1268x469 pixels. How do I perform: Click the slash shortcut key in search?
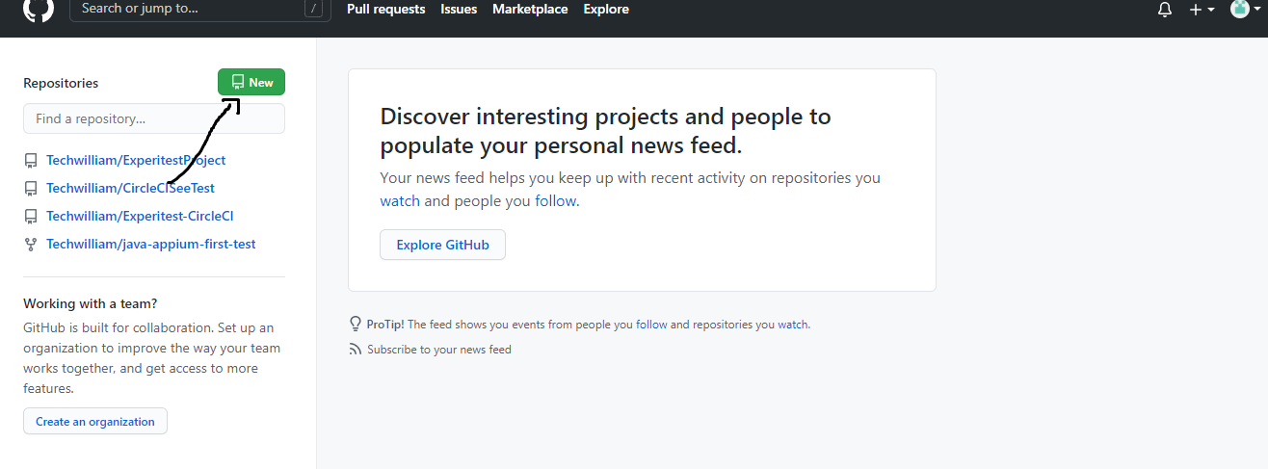pyautogui.click(x=313, y=9)
